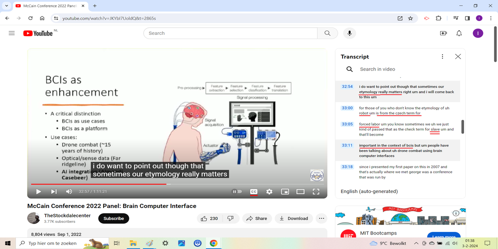Reload the current page
This screenshot has height=249, width=498.
30,18
